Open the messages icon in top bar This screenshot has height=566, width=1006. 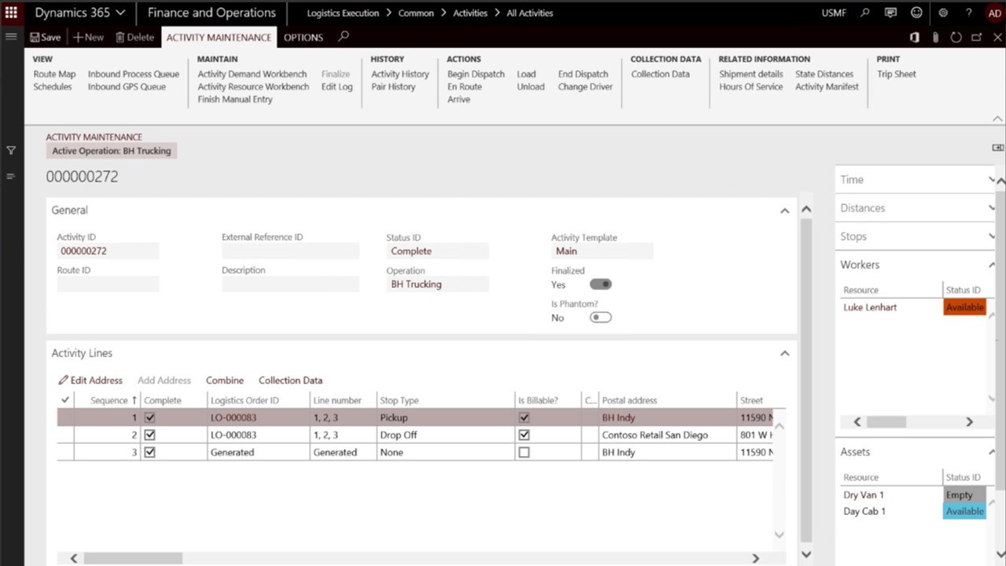tap(890, 13)
